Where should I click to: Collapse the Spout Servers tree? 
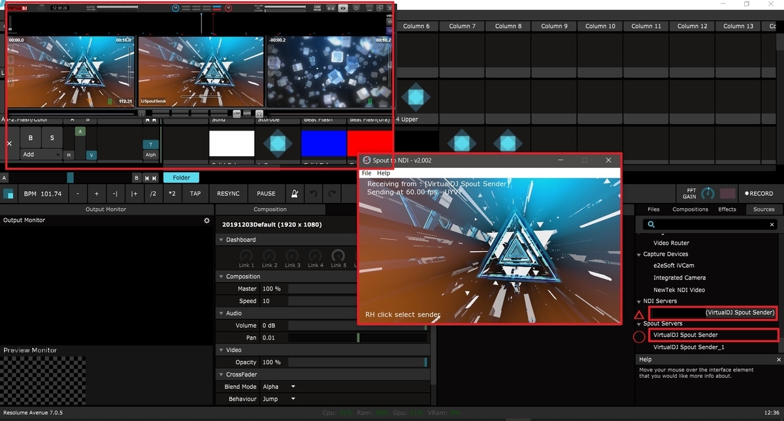(x=639, y=324)
